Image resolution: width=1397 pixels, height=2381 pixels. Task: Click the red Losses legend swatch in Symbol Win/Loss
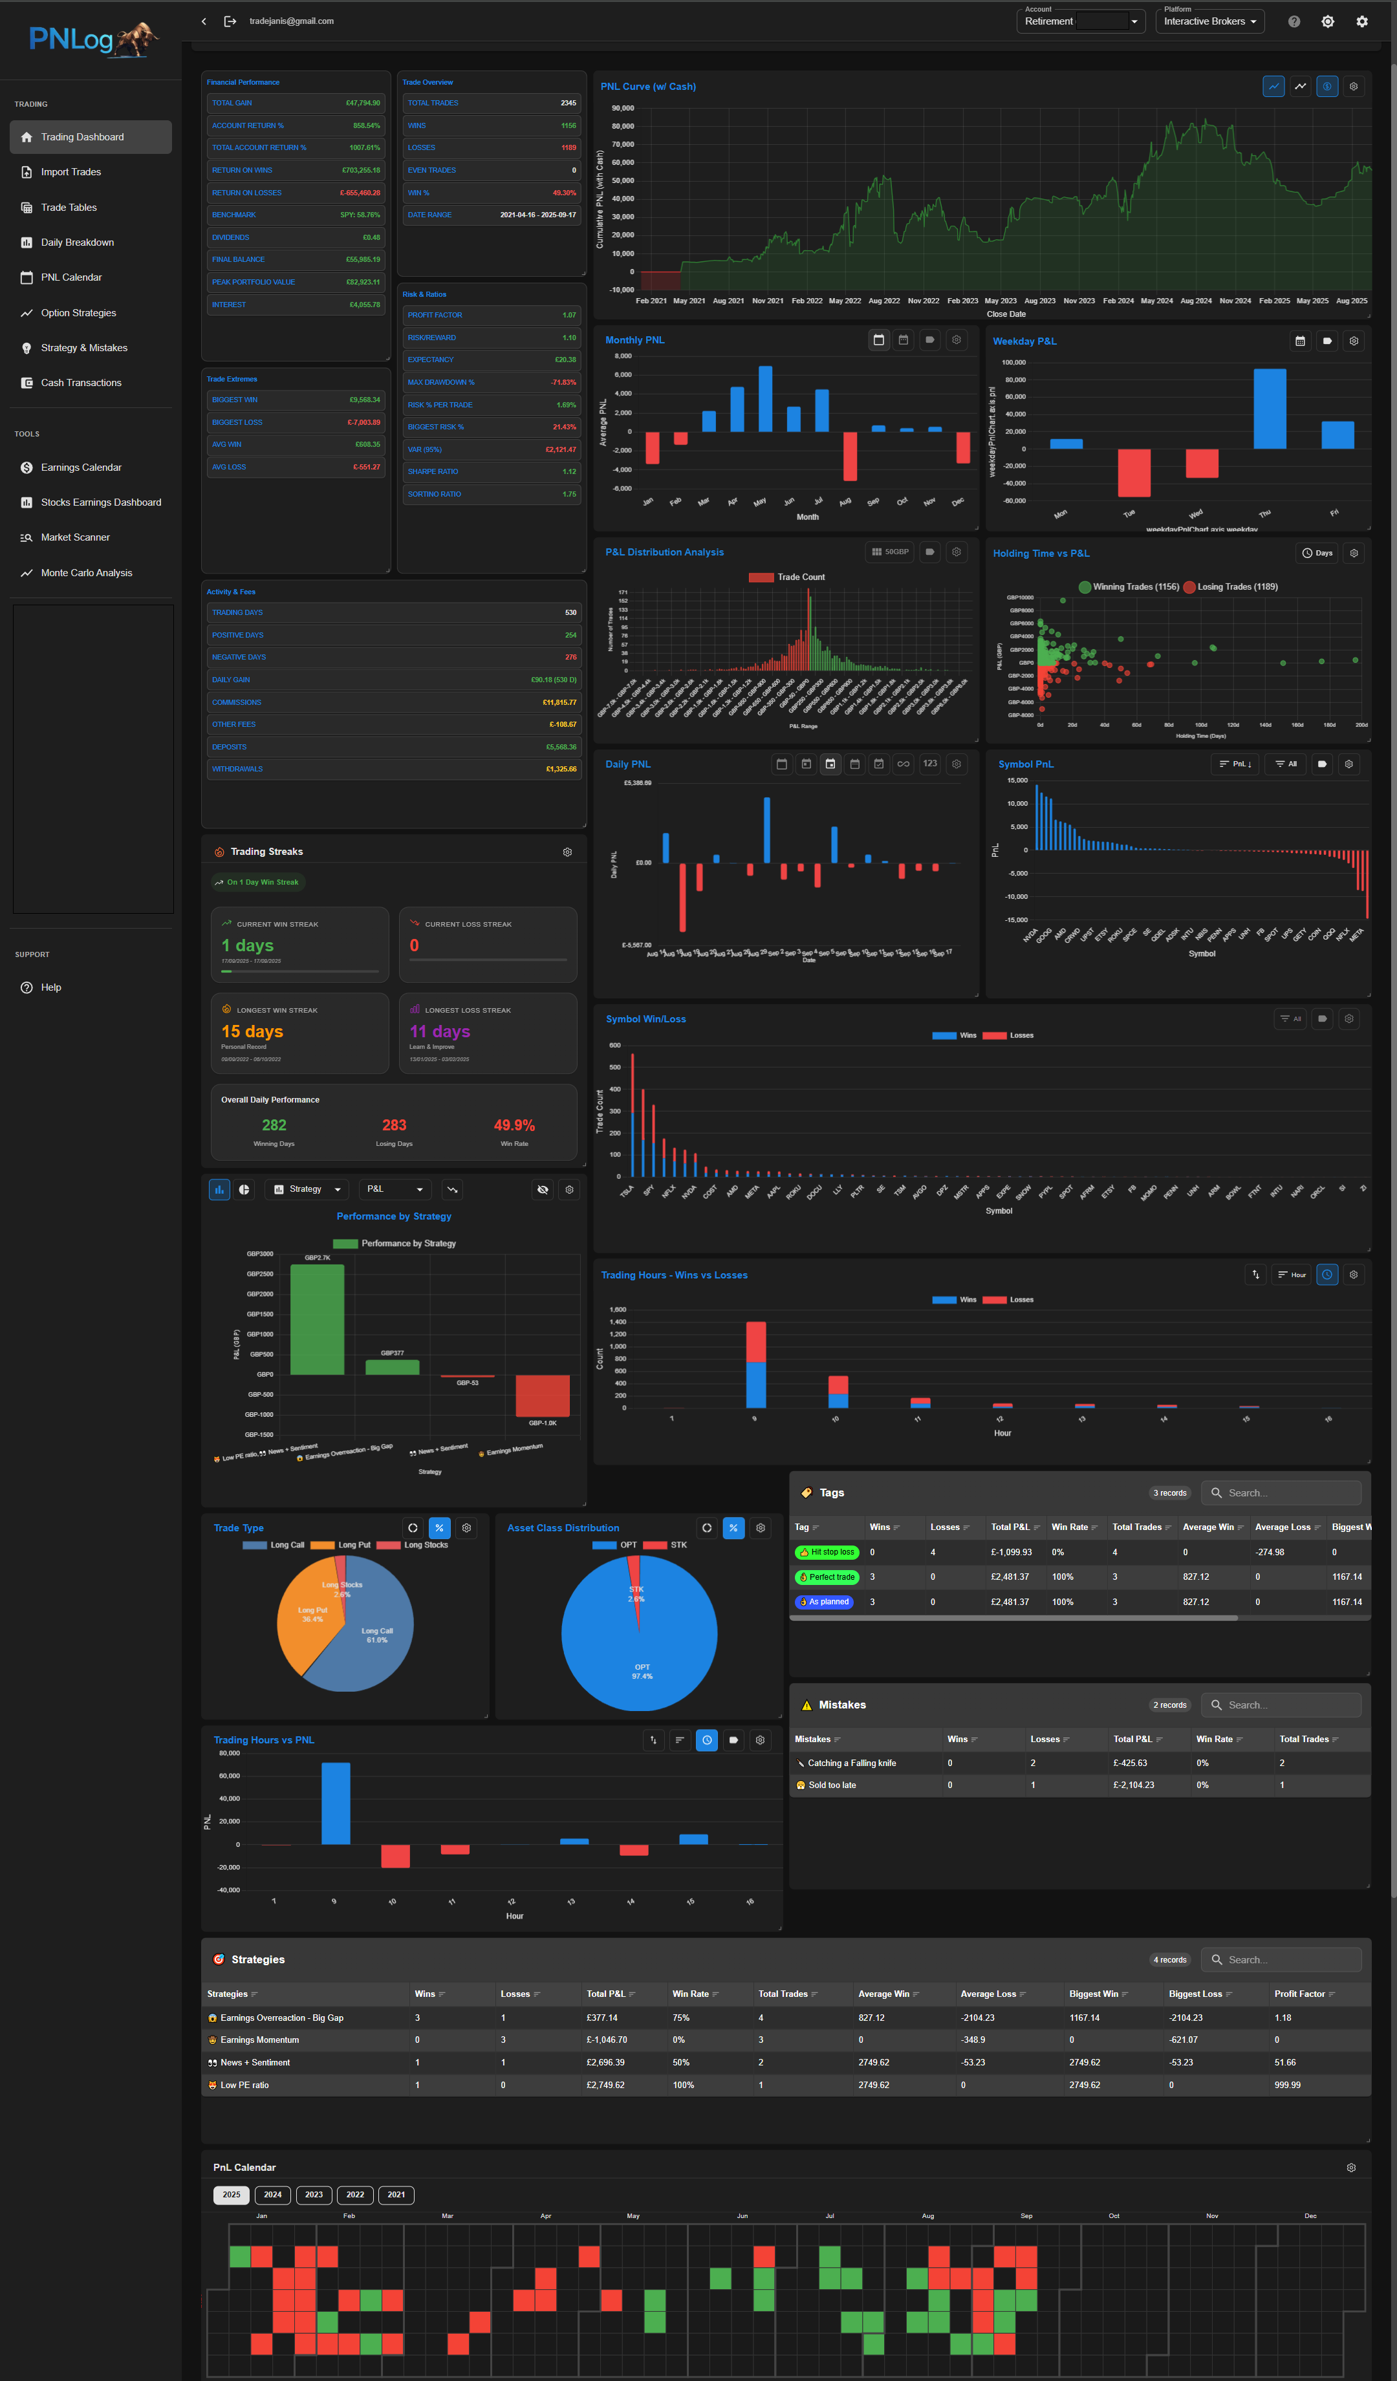click(994, 1035)
